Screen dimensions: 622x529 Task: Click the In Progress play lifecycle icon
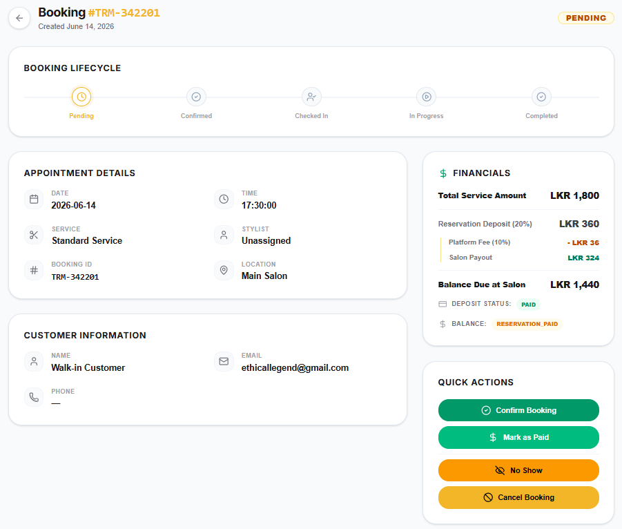pyautogui.click(x=427, y=97)
